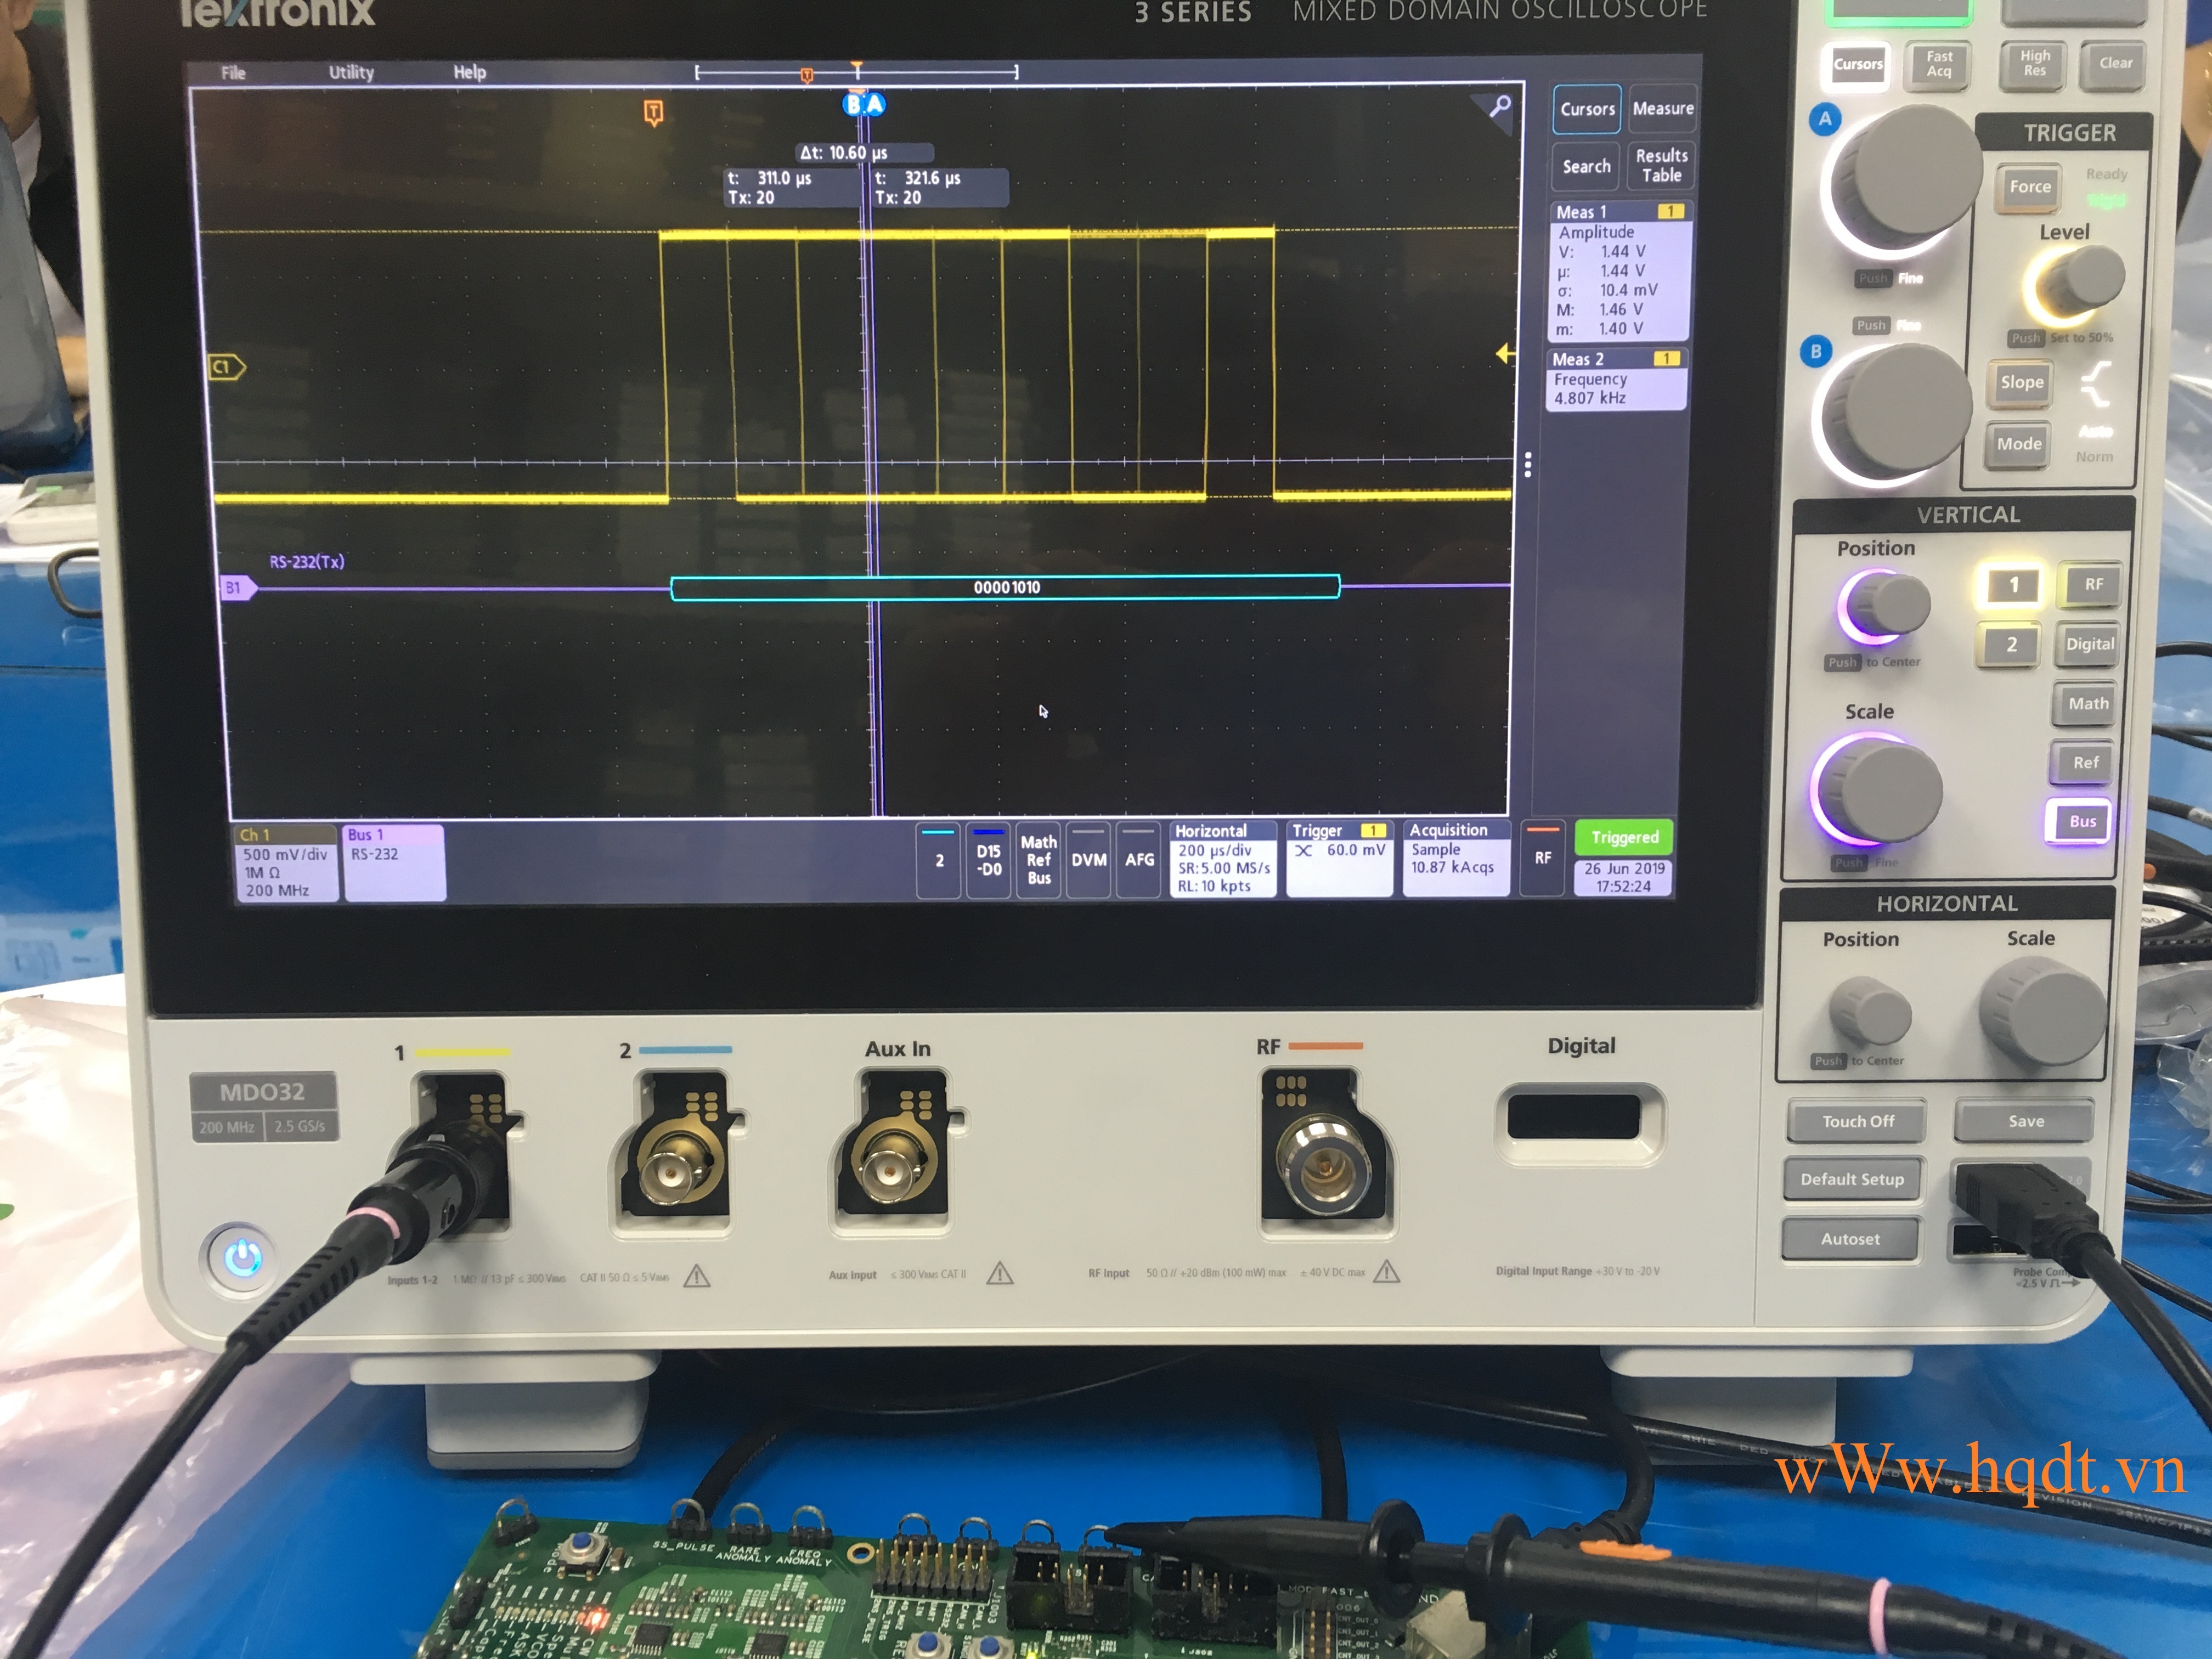Add channel 2 from settings bar
The height and width of the screenshot is (1659, 2212).
tap(939, 860)
